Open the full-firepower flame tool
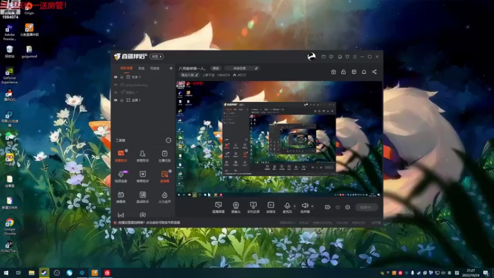Viewport: 494px width, 278px height. [164, 197]
